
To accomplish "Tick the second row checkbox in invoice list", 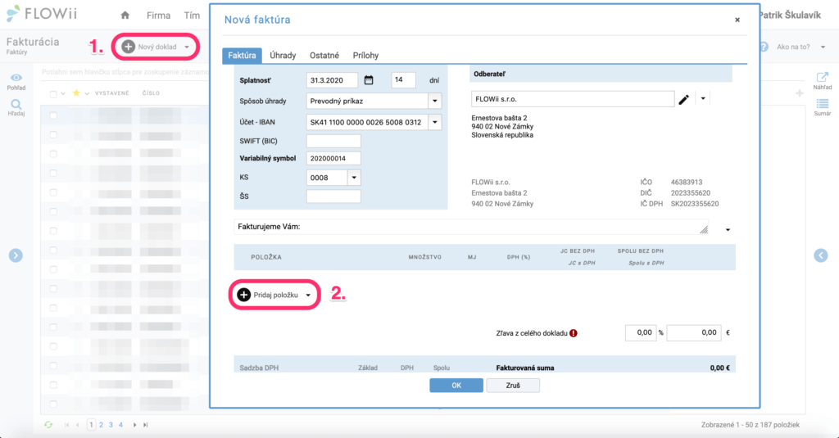I will click(x=53, y=135).
